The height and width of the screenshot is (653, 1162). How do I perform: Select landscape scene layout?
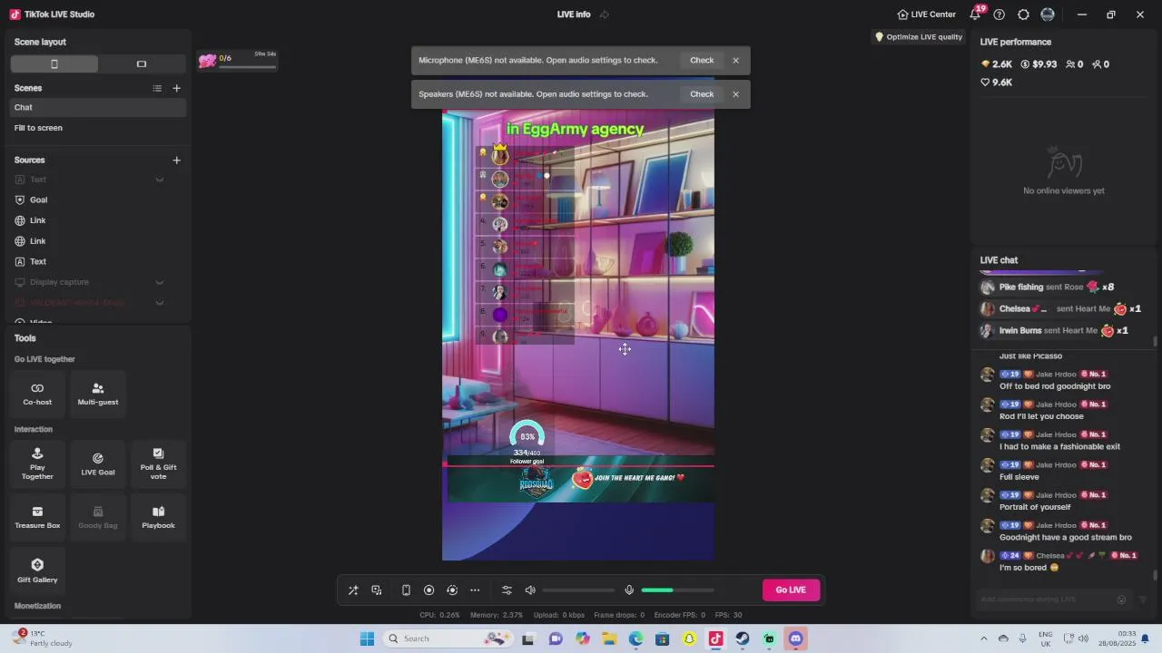click(142, 64)
